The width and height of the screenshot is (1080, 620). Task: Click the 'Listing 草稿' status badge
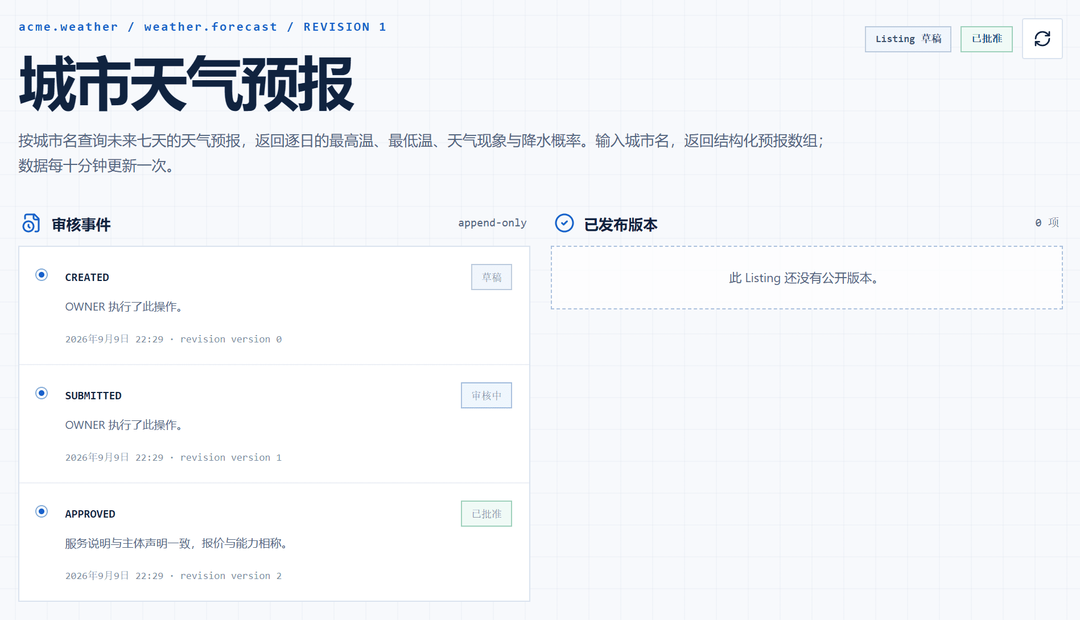(x=908, y=39)
